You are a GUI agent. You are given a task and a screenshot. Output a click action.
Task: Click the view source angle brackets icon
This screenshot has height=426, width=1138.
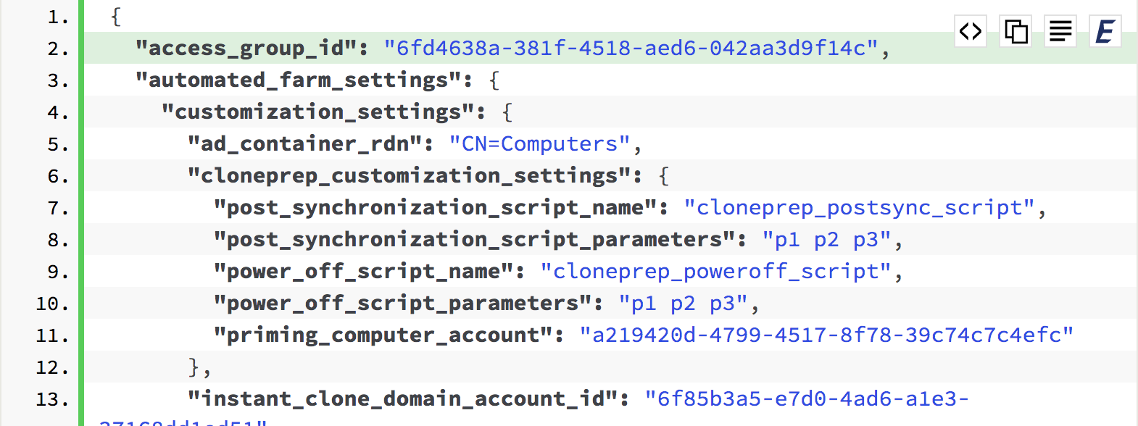(971, 31)
